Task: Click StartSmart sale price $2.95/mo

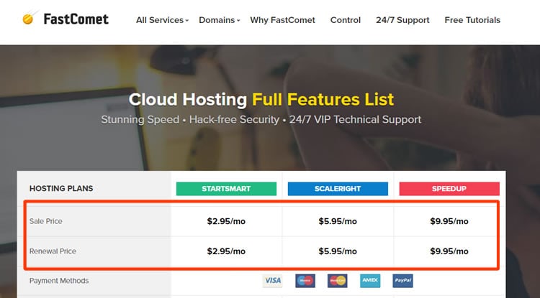Action: pos(226,221)
